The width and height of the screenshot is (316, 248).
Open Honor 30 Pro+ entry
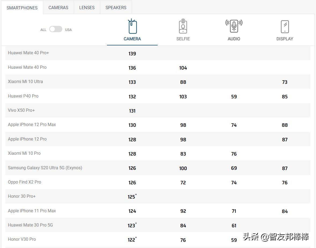point(22,196)
